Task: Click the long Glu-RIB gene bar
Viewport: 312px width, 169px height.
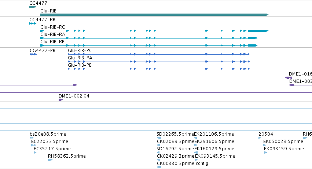Action: click(x=154, y=15)
